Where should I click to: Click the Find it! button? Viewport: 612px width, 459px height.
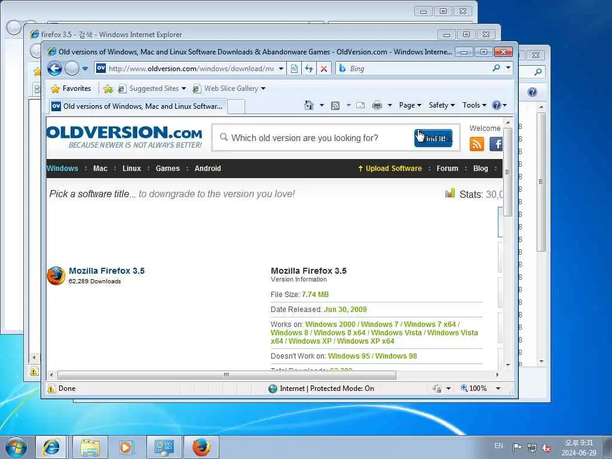(x=433, y=138)
